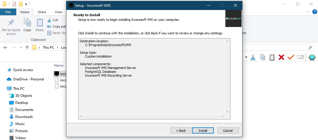Screen dimensions: 318x140
Task: Click Copy path in the Clipboard group
Action: point(57,26)
